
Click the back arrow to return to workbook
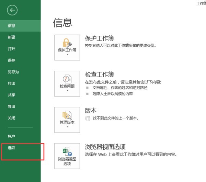tap(12, 10)
